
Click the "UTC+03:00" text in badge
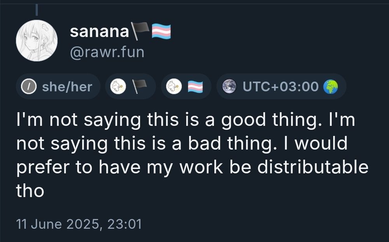tap(280, 86)
